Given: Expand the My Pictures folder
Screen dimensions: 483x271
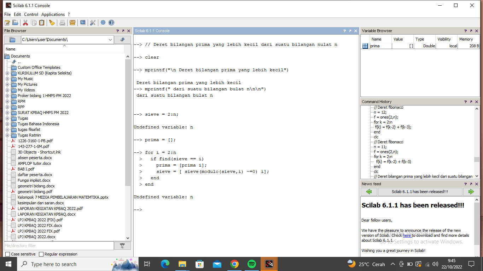Looking at the screenshot, I should 7,84.
